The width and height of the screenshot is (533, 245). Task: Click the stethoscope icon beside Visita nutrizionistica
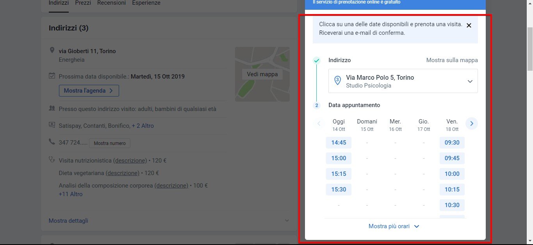point(52,160)
